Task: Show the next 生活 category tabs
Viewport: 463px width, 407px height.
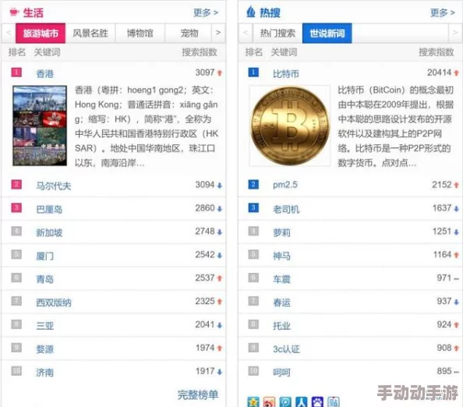Action: pyautogui.click(x=218, y=33)
